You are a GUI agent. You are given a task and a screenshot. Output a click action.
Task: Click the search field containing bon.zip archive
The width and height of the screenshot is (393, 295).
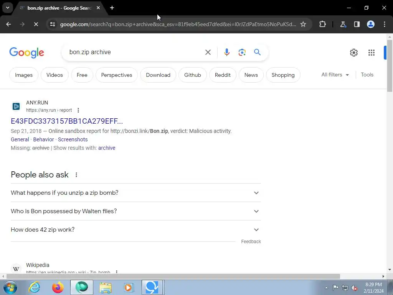point(135,52)
